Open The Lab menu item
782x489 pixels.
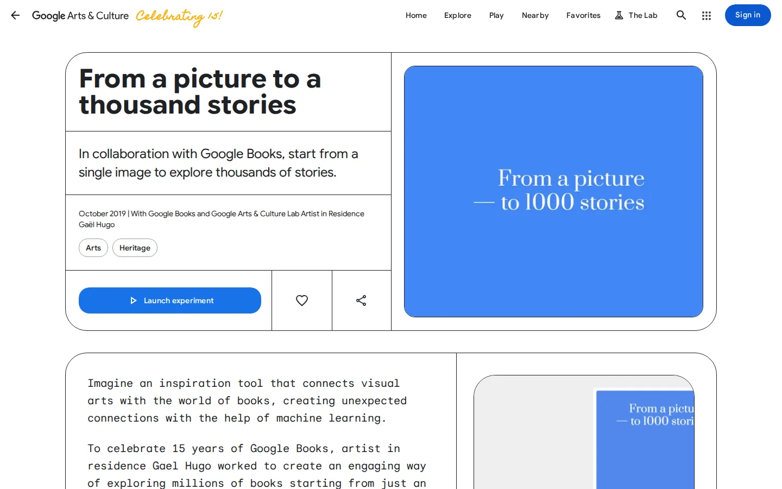tap(636, 15)
